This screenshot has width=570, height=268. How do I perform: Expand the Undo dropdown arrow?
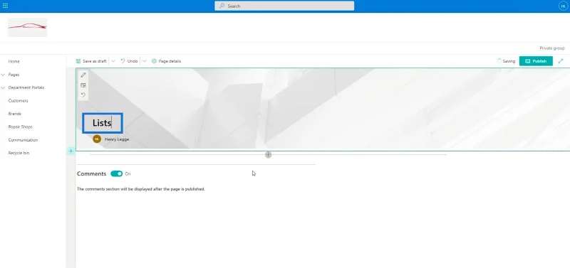tap(145, 61)
